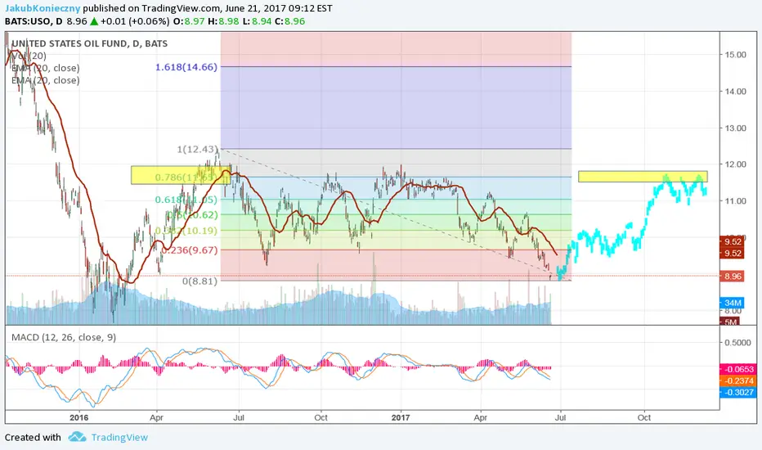
Task: Click the 0.5000 MACD axis label
Action: click(x=737, y=343)
